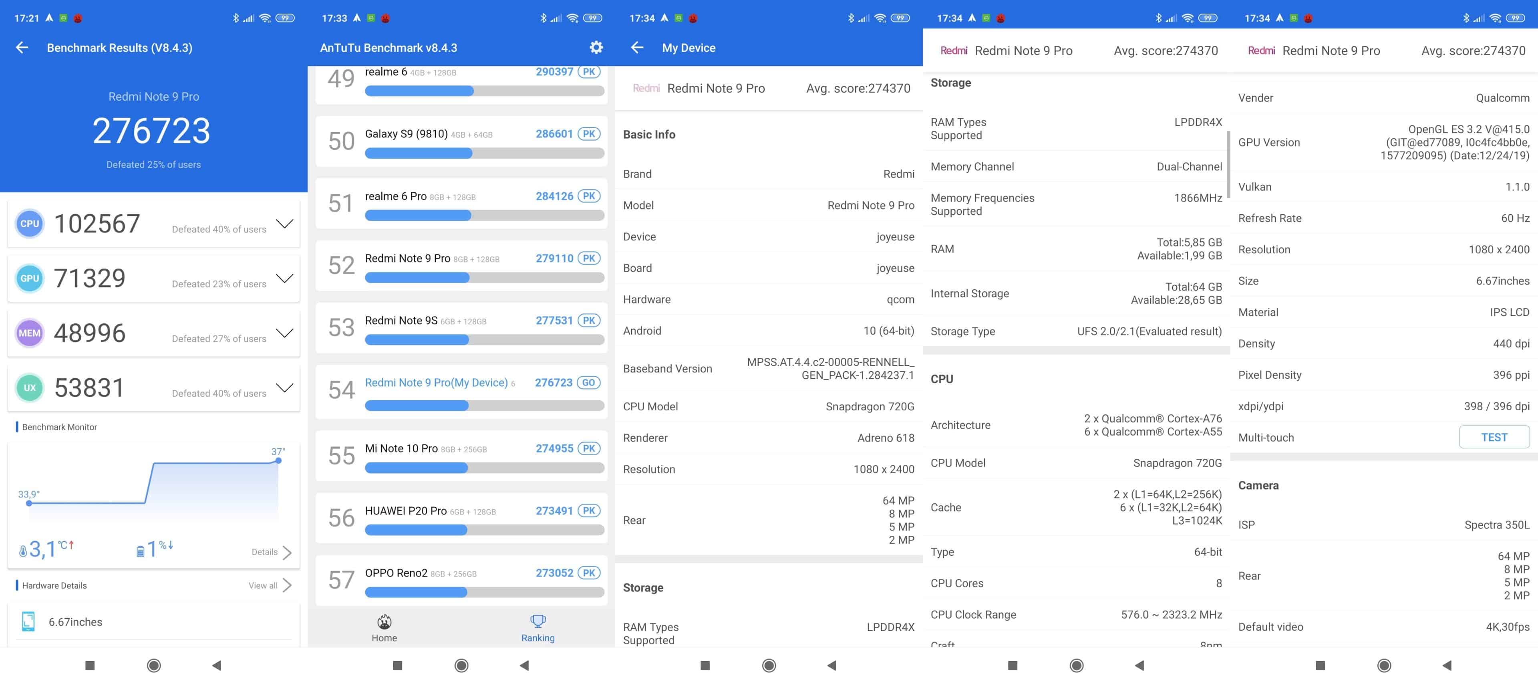This screenshot has width=1538, height=684.
Task: Tap the Adreno 618 Renderer value
Action: (886, 438)
